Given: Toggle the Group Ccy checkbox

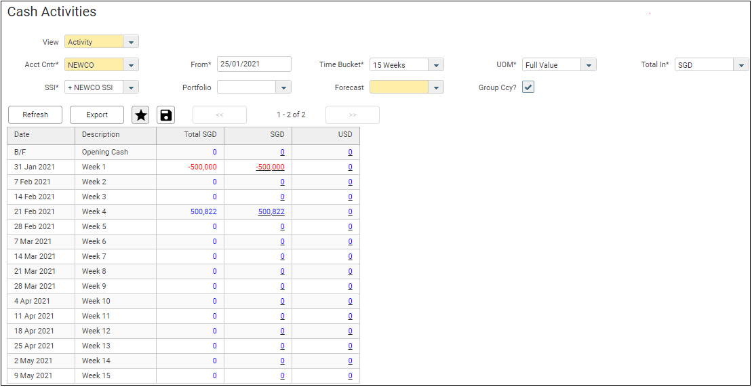Looking at the screenshot, I should (x=528, y=87).
